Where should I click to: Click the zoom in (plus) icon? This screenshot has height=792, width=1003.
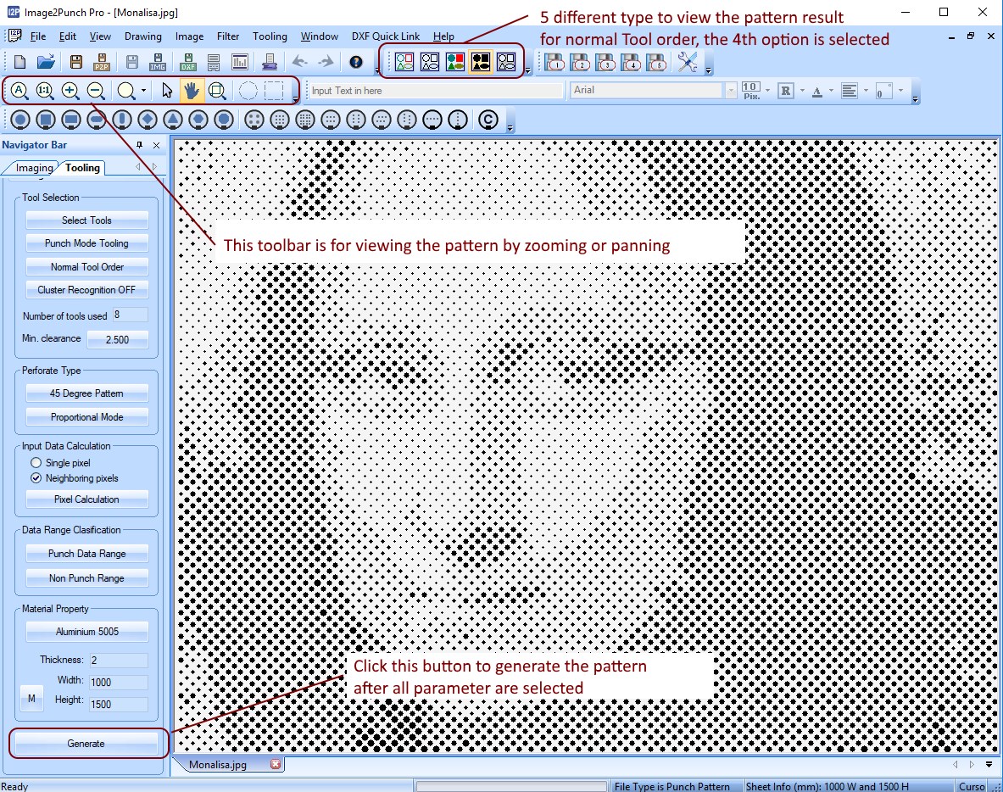point(70,91)
